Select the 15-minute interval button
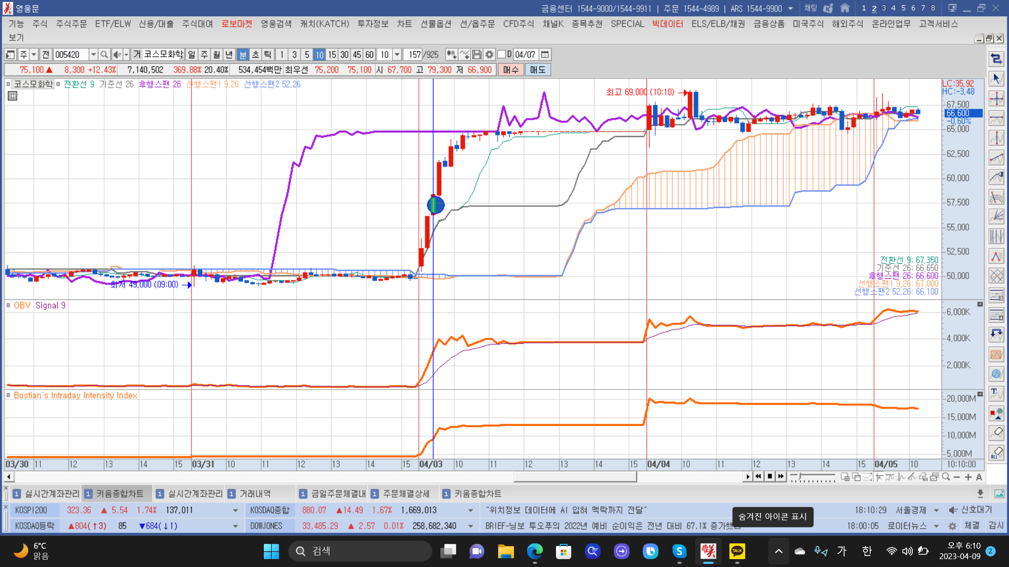The width and height of the screenshot is (1009, 567). coord(332,55)
